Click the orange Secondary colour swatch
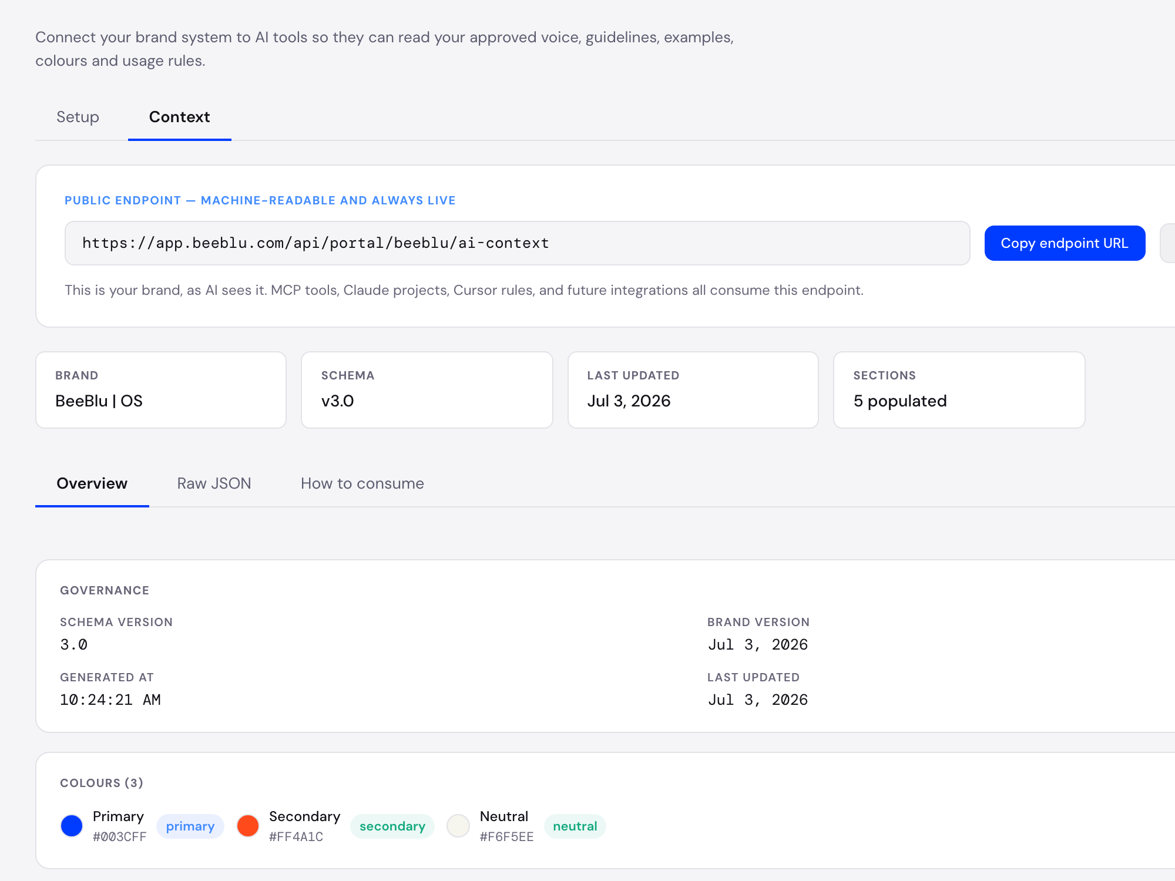The width and height of the screenshot is (1175, 881). [248, 826]
